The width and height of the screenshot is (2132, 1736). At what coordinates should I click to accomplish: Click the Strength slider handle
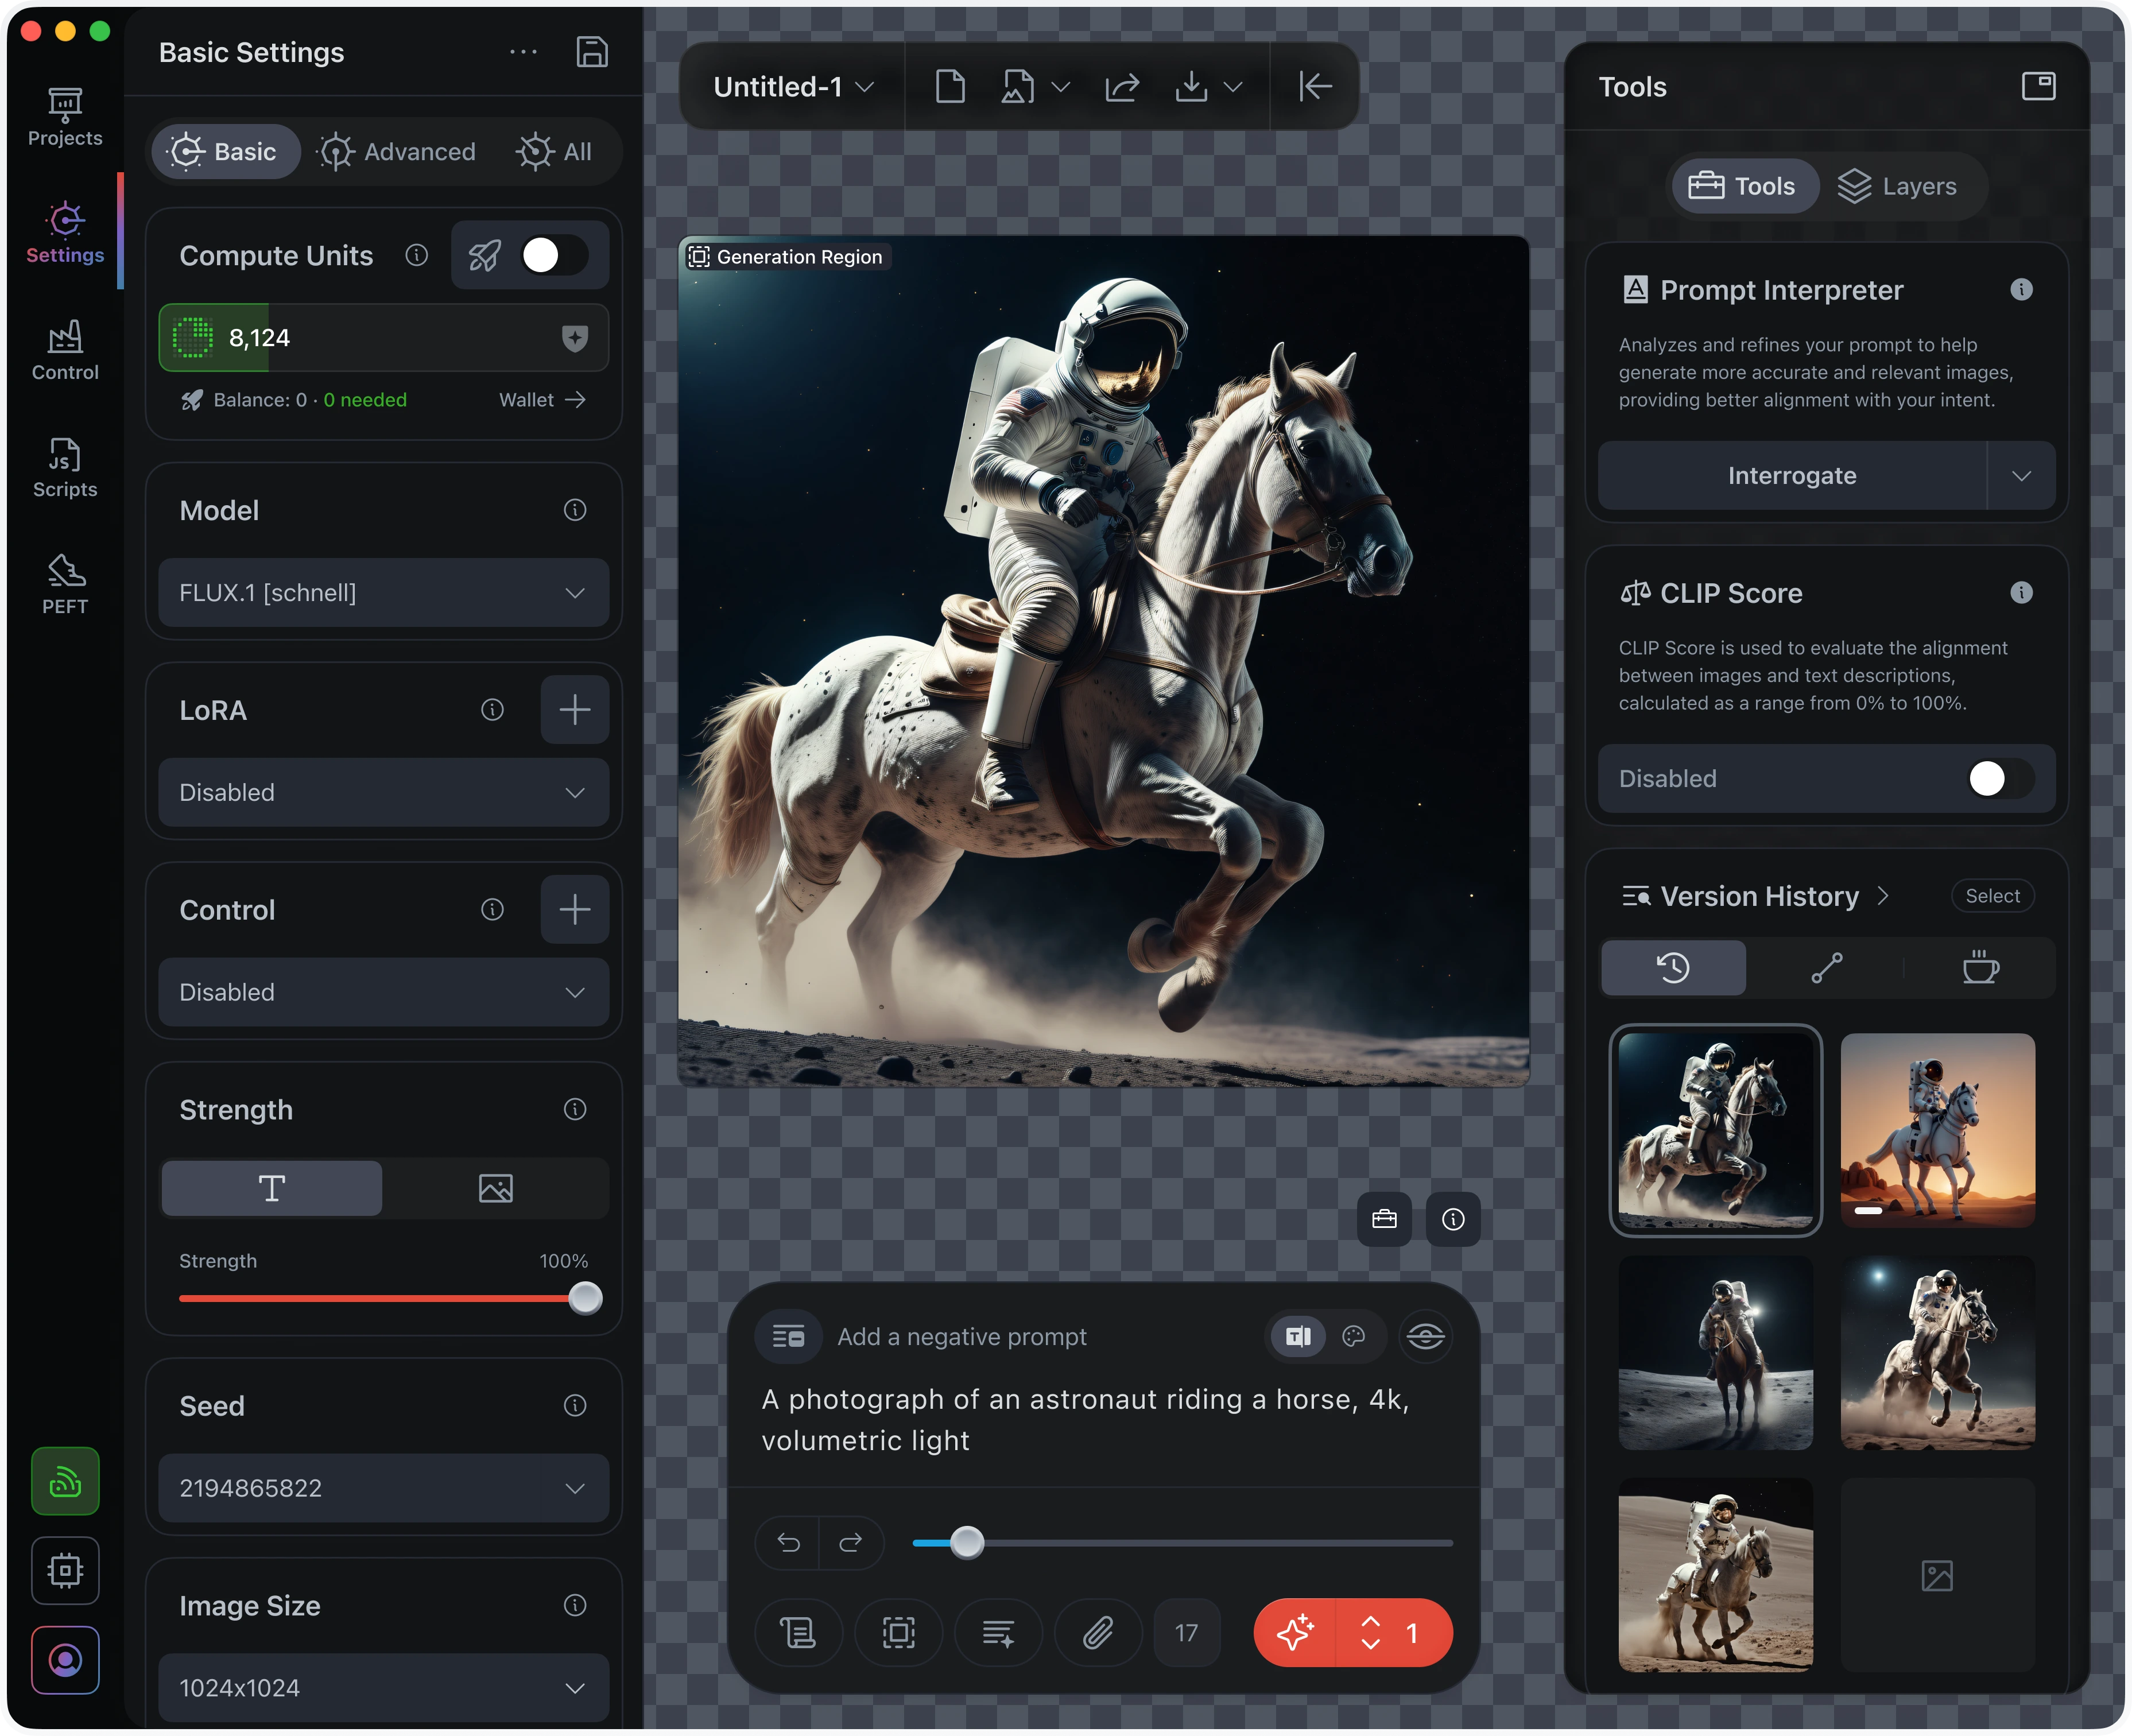tap(585, 1298)
